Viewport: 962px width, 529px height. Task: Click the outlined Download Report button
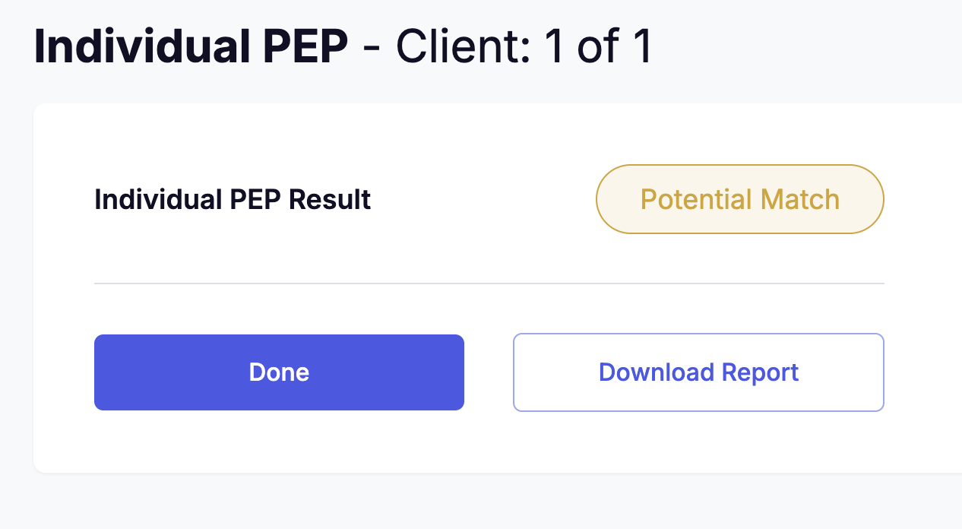(x=698, y=372)
